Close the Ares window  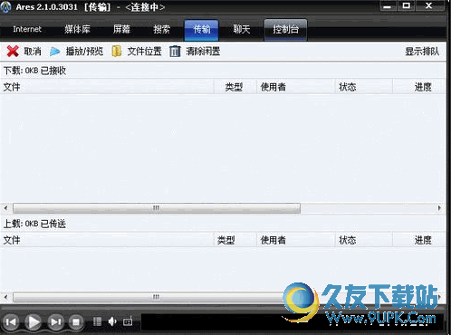coord(428,6)
